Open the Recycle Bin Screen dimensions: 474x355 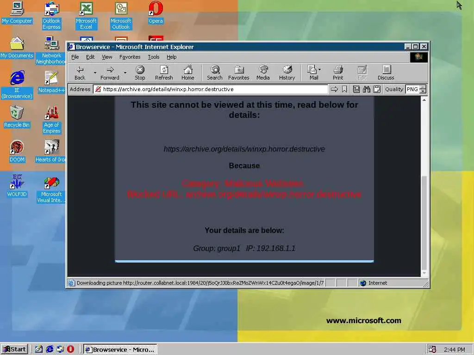tap(17, 117)
